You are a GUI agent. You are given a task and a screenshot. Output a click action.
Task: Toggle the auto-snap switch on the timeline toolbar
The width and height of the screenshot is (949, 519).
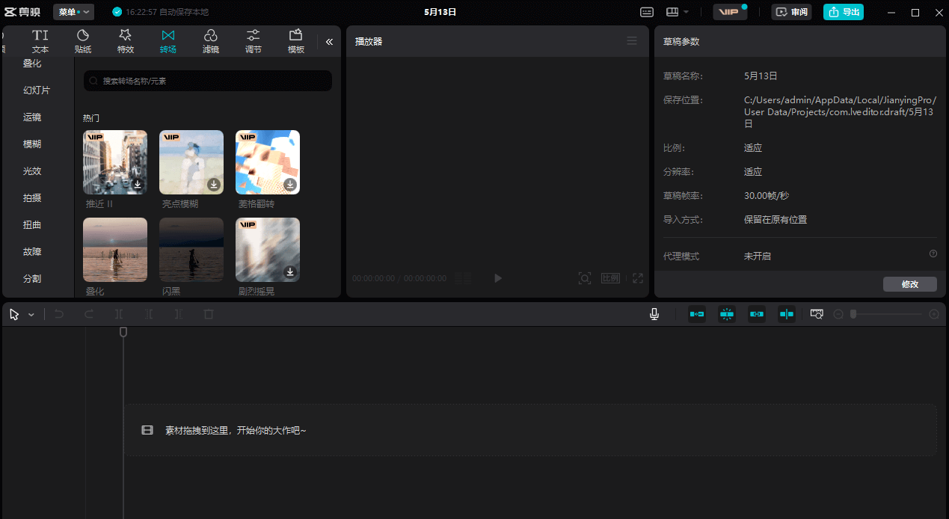(x=726, y=314)
